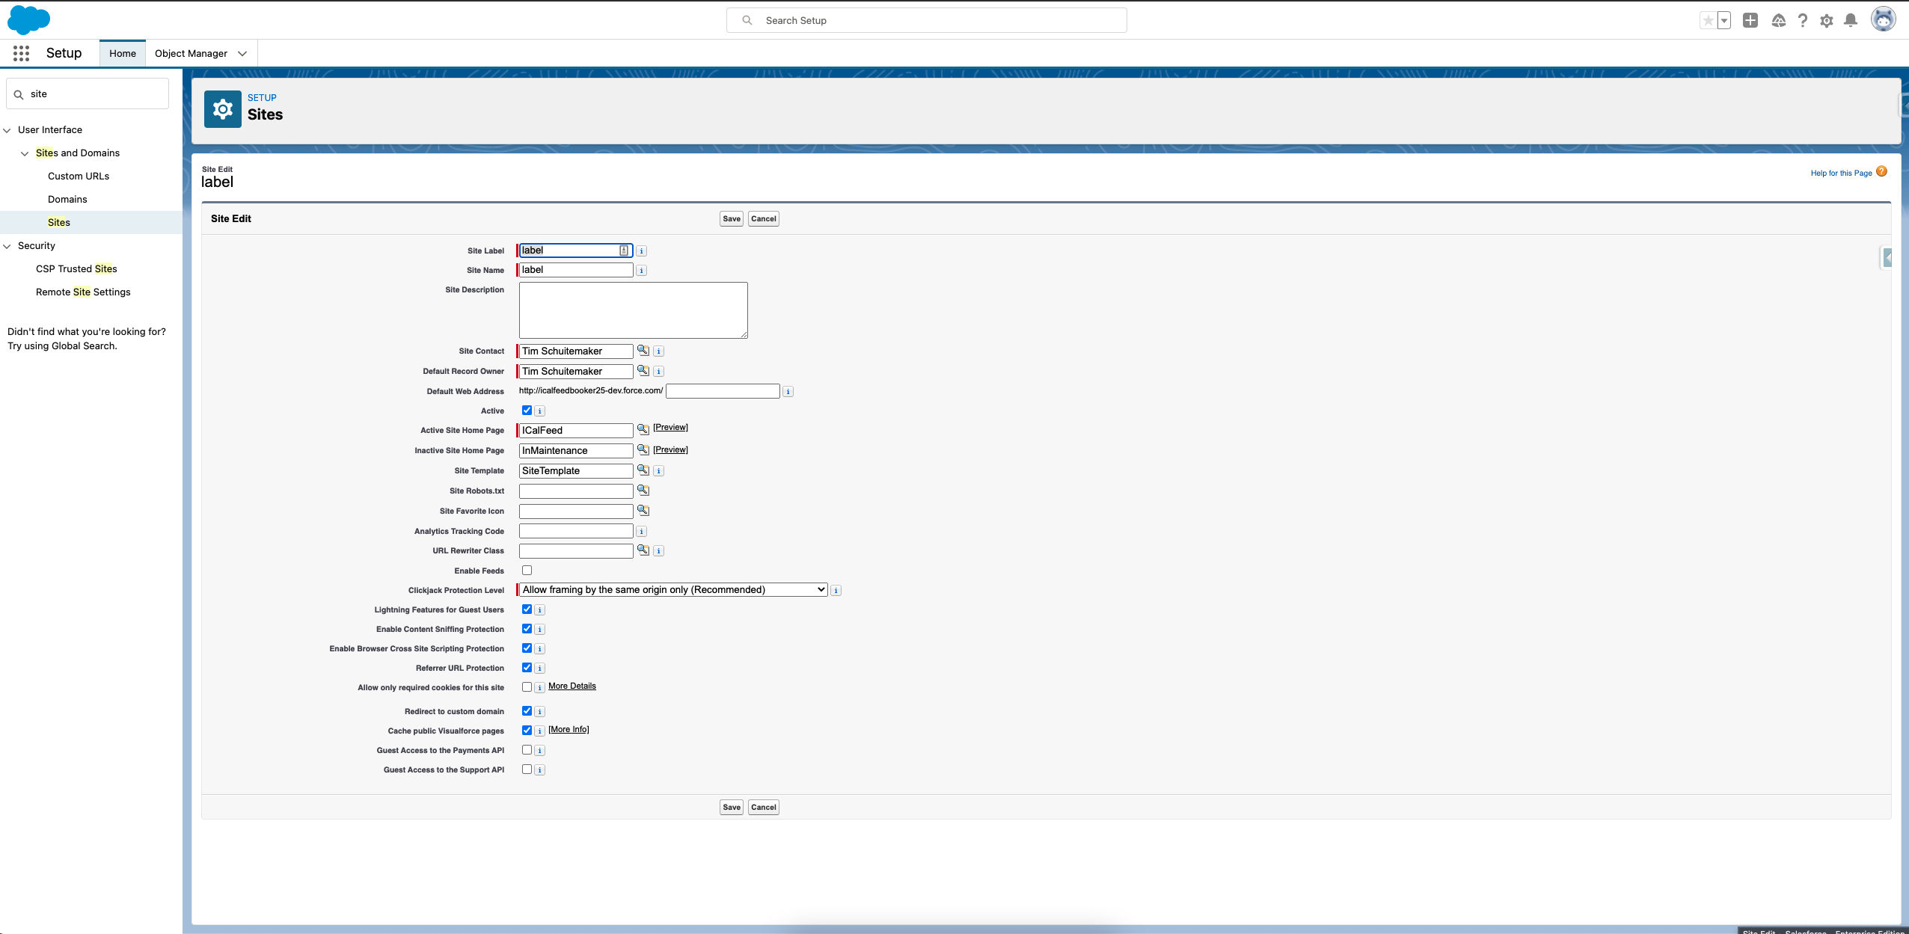The image size is (1909, 934).
Task: Click the notifications bell icon
Action: pos(1851,21)
